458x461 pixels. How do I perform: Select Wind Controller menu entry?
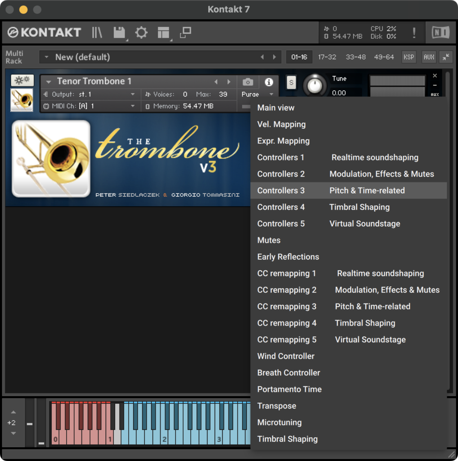349,356
